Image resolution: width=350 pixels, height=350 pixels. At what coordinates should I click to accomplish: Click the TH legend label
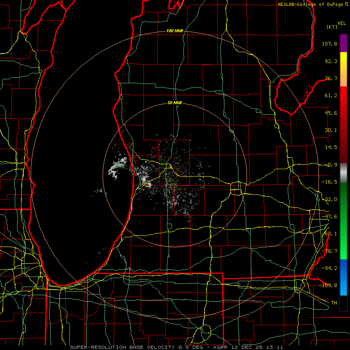click(x=334, y=303)
